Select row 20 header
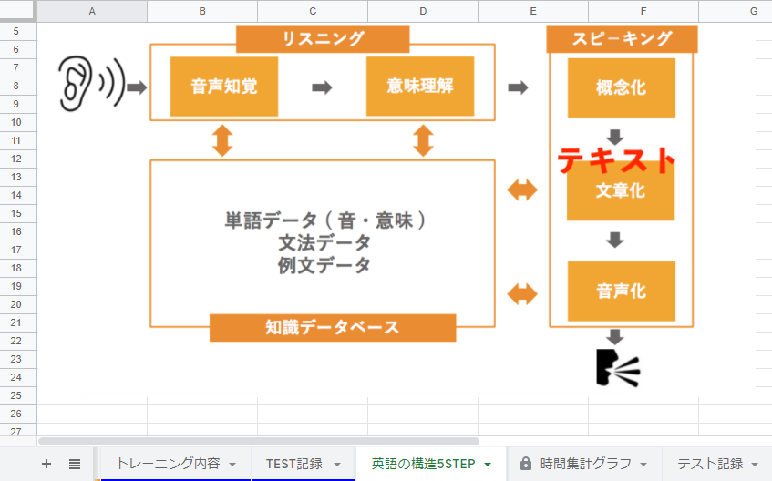This screenshot has height=481, width=772. [x=16, y=304]
